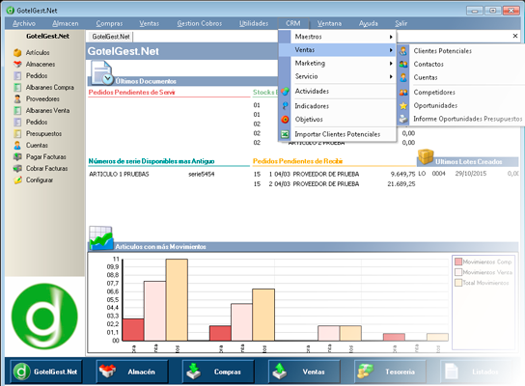Select row ARTICULO 1 PRUEBAS serie5454
The image size is (525, 386).
click(x=152, y=174)
